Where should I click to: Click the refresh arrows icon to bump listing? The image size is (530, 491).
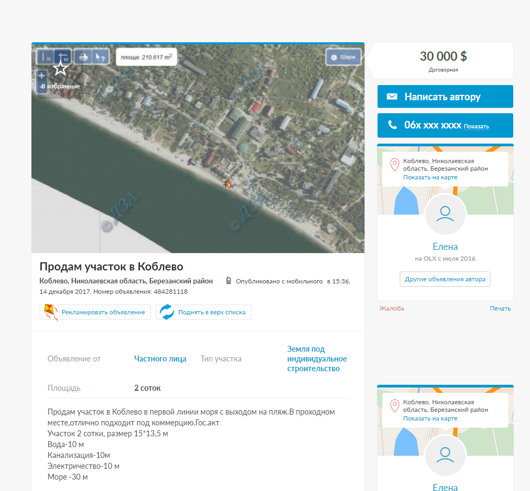[x=167, y=312]
